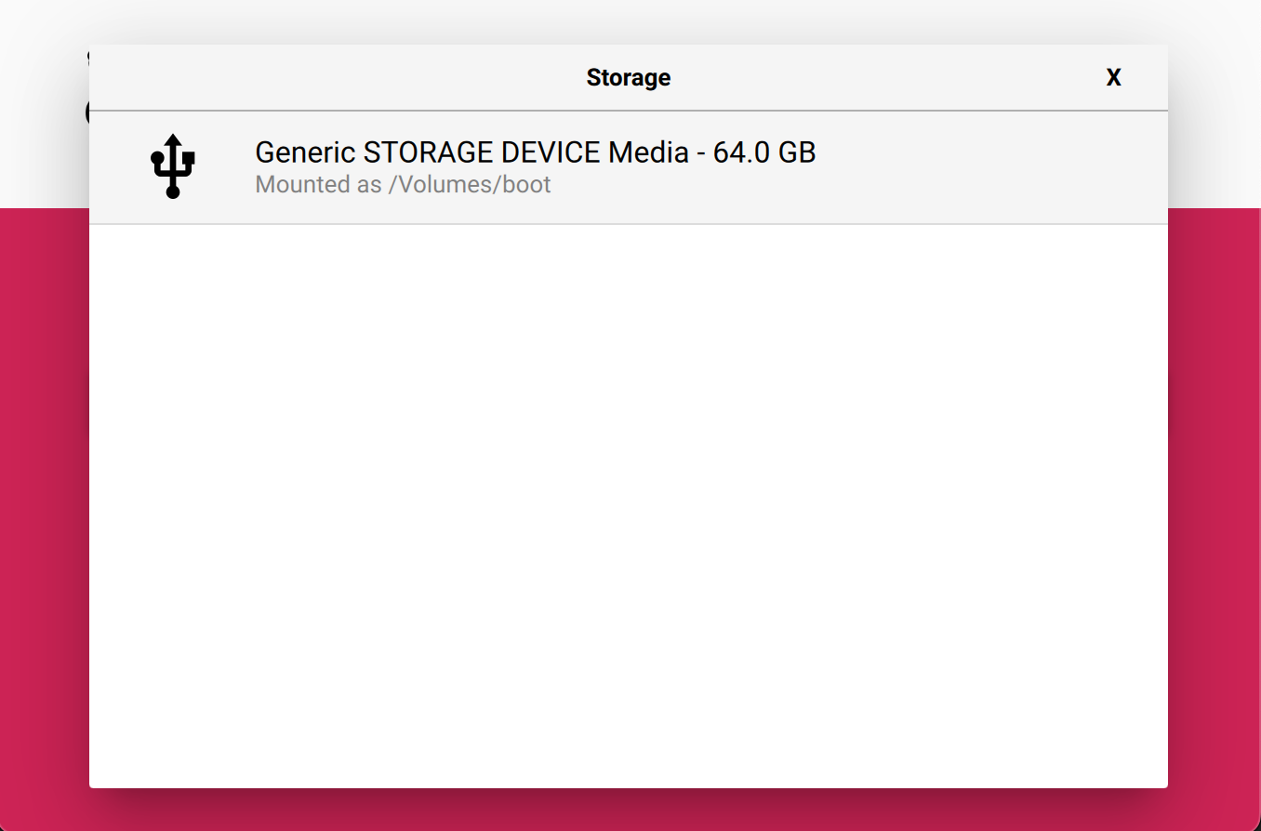Viewport: 1261px width, 831px height.
Task: Click the red background outside the dialog
Action: pos(1214,511)
